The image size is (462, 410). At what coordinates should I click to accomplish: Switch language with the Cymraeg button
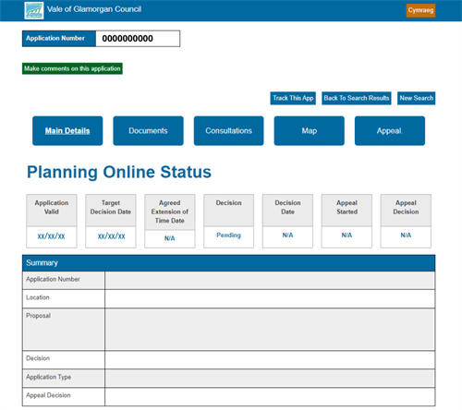420,10
